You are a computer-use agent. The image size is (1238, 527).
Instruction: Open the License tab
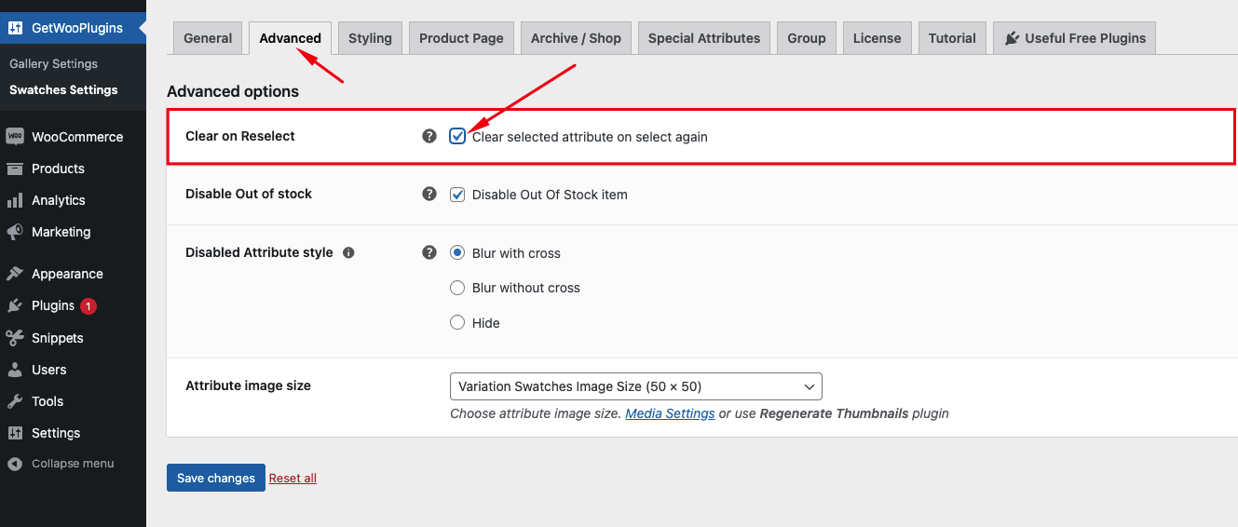pos(877,38)
